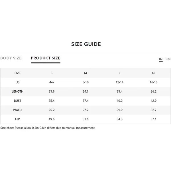The height and width of the screenshot is (171, 171).
Task: Click the manual measurement note text
Action: pyautogui.click(x=48, y=128)
